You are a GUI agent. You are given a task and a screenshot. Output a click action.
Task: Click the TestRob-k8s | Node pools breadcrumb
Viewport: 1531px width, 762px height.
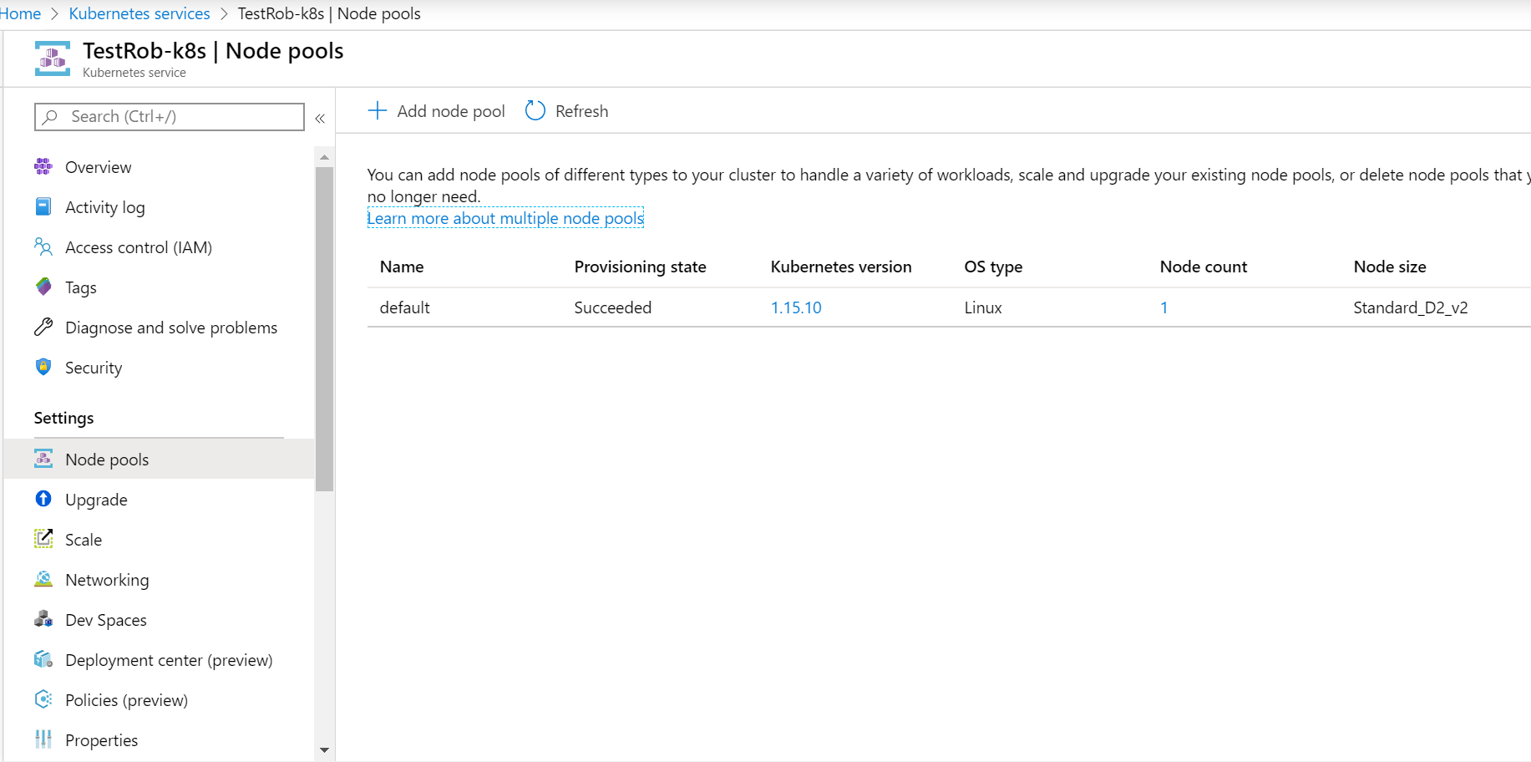coord(329,13)
